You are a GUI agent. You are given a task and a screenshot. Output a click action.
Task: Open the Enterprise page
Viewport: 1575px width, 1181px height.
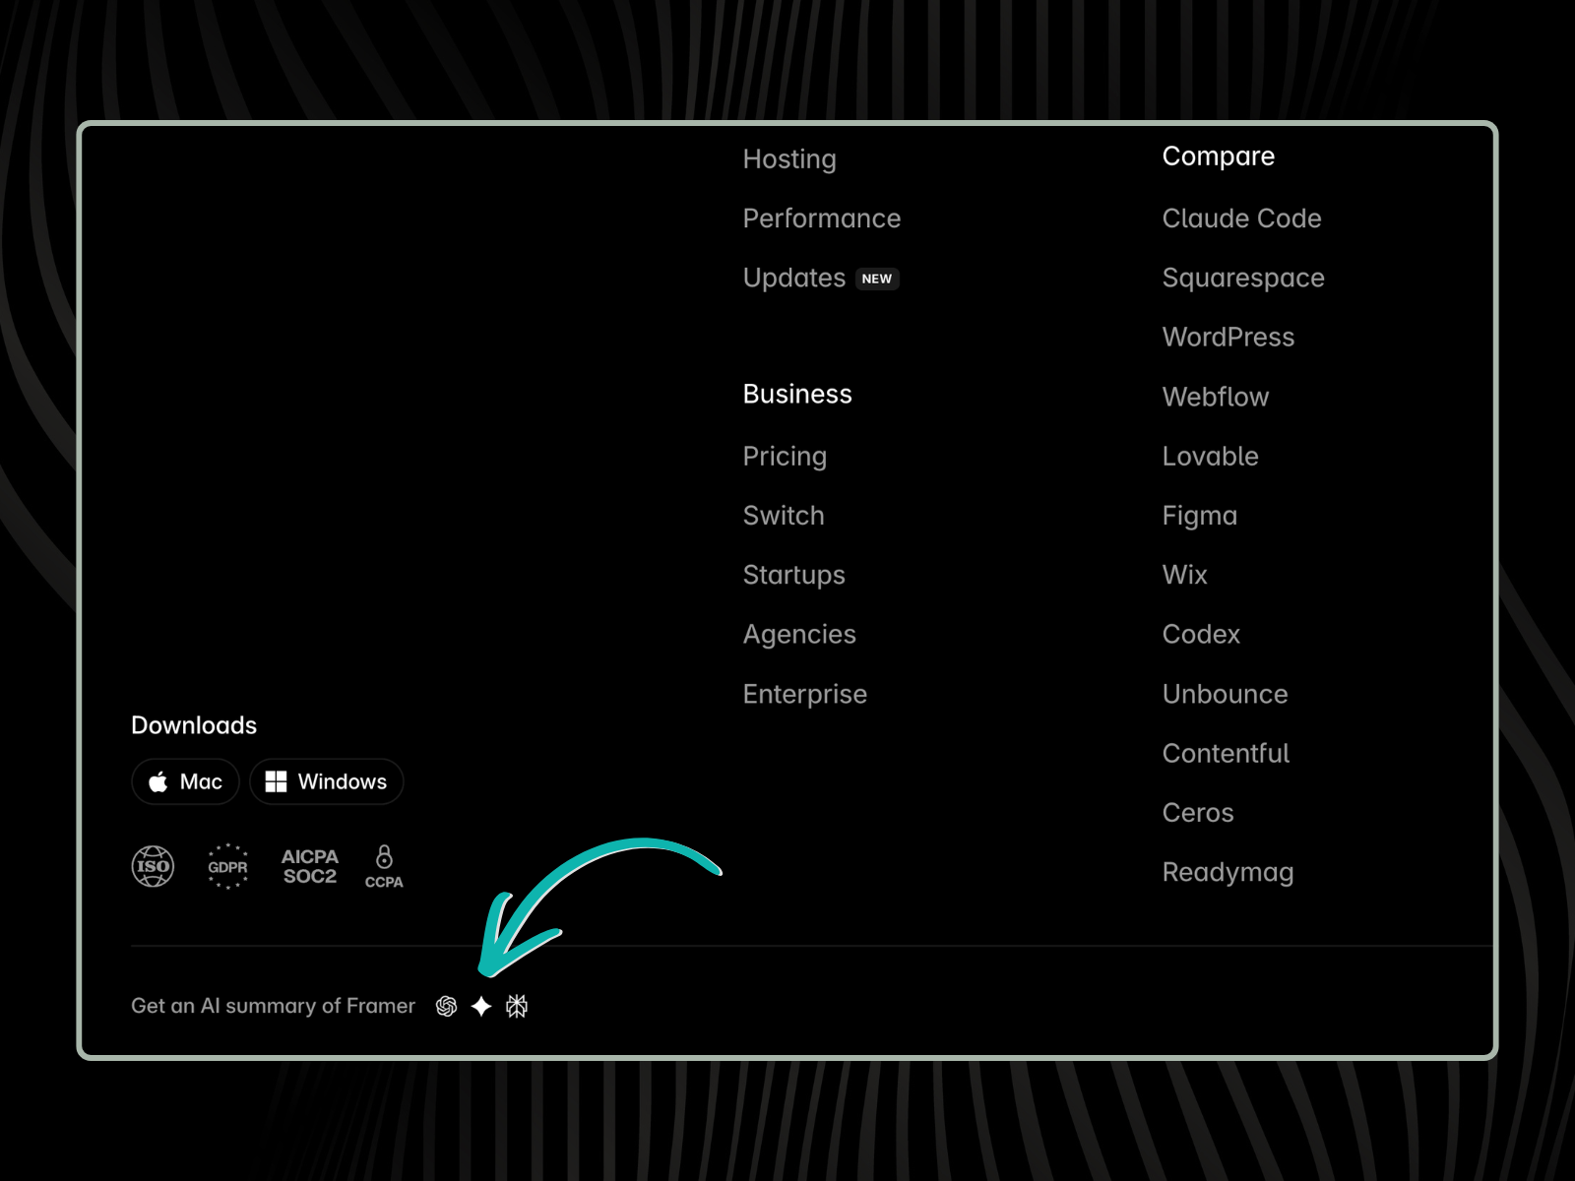(805, 694)
